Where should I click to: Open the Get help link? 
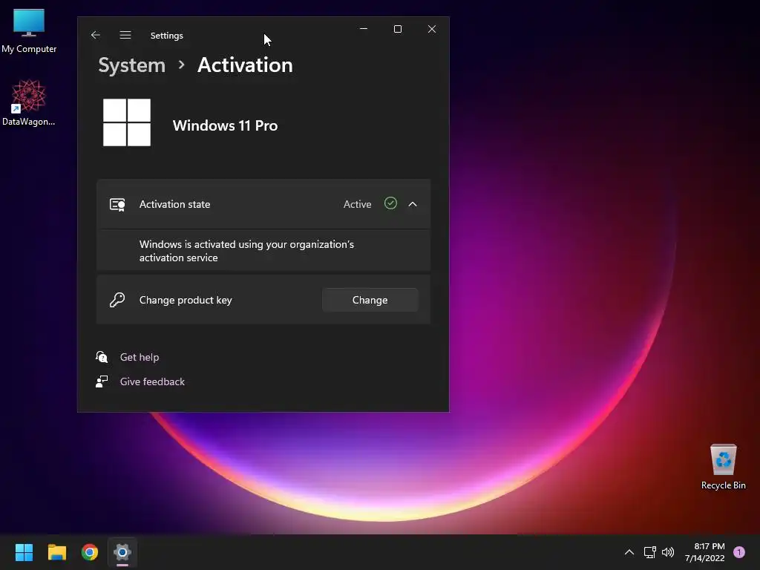tap(140, 357)
